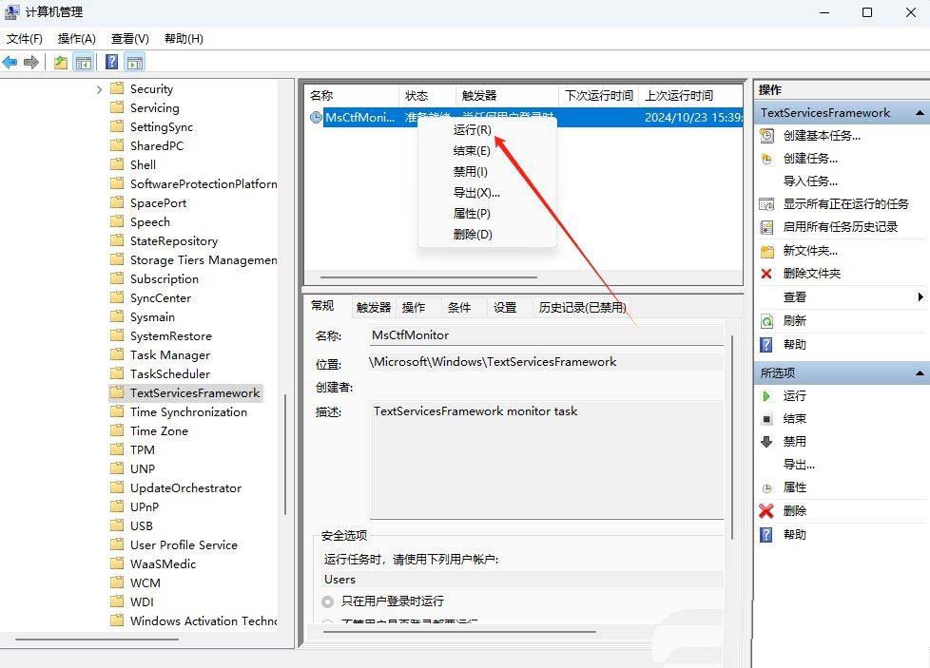The image size is (930, 668).
Task: Click the Back arrow in the toolbar
Action: (x=10, y=63)
